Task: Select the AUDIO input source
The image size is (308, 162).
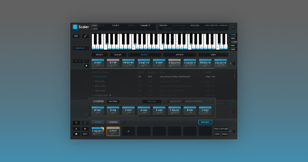Action: (x=95, y=29)
